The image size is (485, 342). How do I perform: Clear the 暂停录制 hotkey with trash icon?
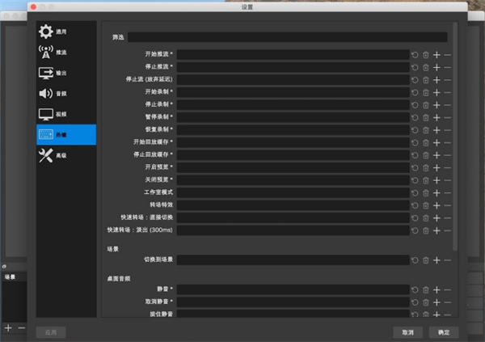426,117
